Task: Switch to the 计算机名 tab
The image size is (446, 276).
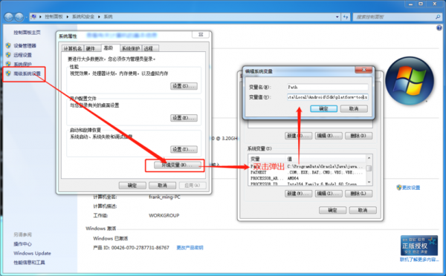Action: coord(73,48)
